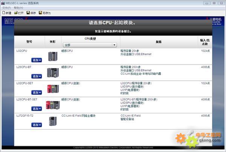
Task: Click the 输入/出点数 column header
Action: click(x=205, y=42)
